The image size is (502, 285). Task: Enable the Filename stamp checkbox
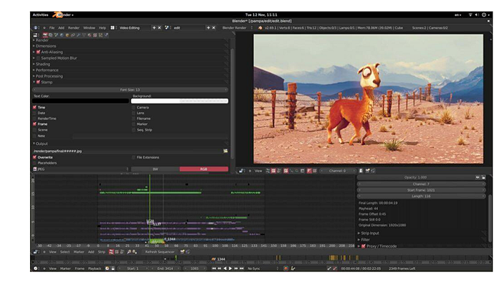[x=134, y=118]
